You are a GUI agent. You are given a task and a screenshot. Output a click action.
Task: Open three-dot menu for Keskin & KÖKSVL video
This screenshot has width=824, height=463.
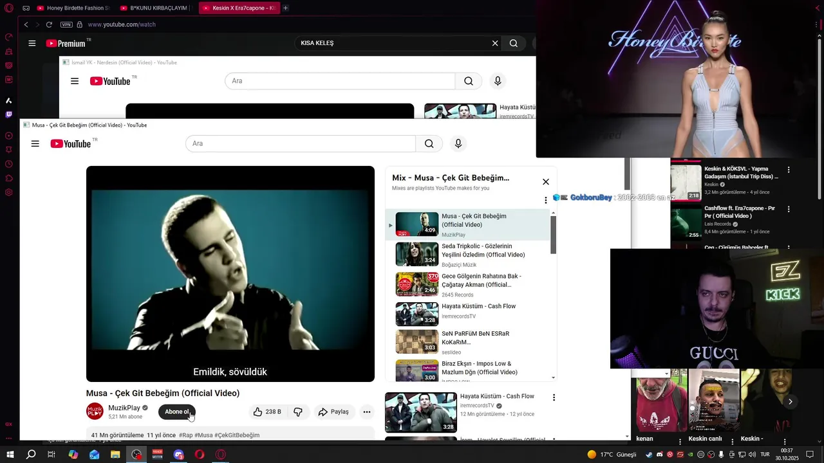pyautogui.click(x=789, y=170)
